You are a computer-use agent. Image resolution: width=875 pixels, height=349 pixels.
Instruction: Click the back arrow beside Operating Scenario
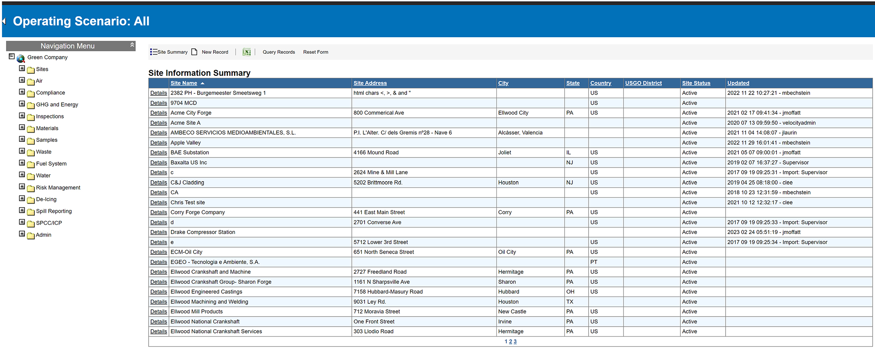4,21
